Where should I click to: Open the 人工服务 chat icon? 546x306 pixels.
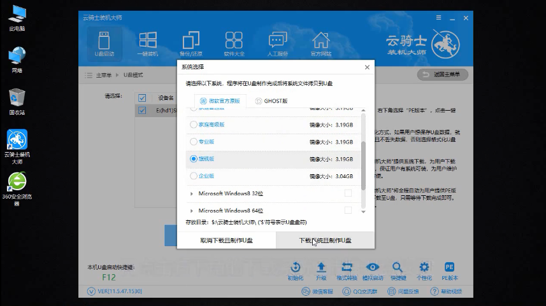[x=278, y=44]
